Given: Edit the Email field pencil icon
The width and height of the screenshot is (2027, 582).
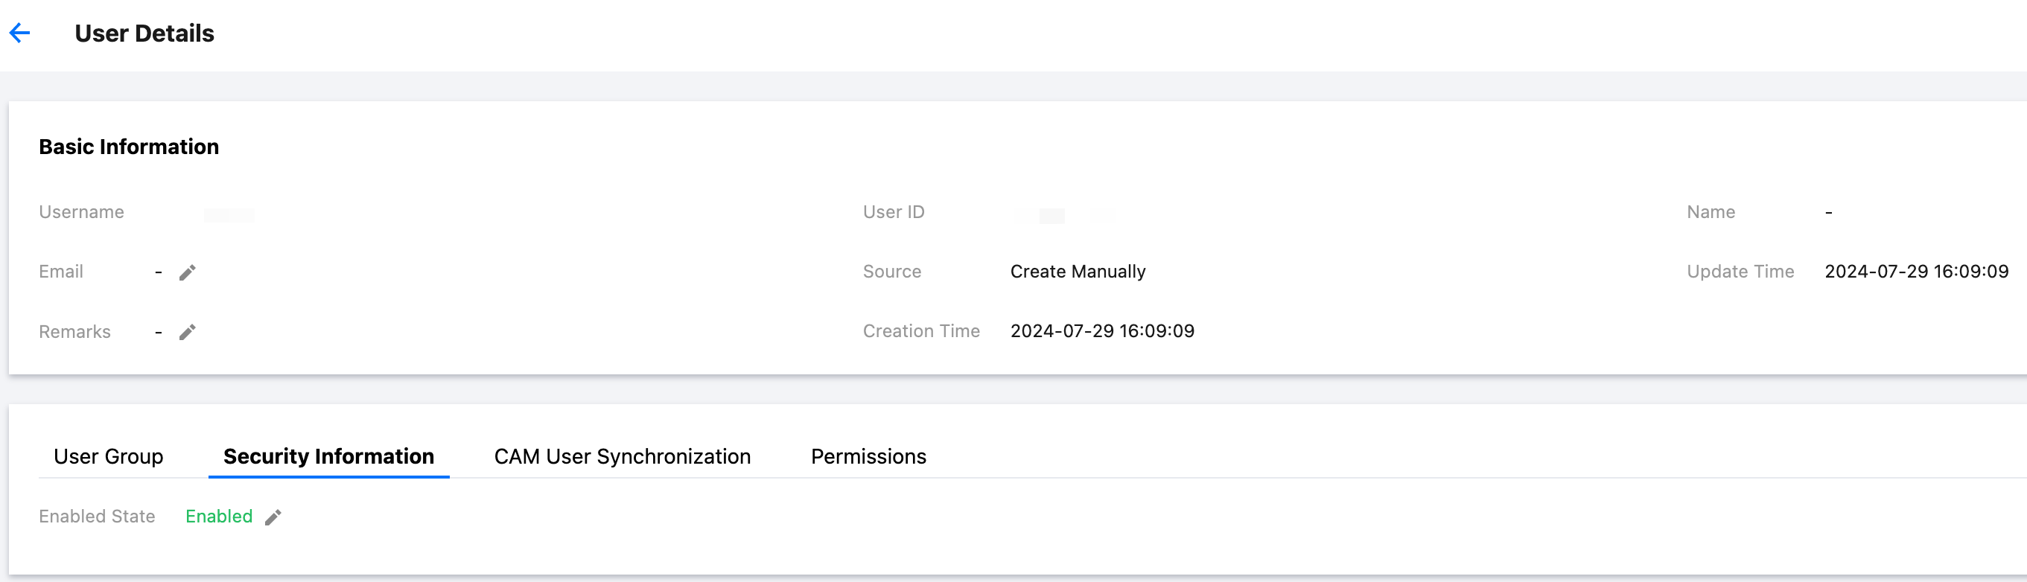Looking at the screenshot, I should click(x=187, y=272).
